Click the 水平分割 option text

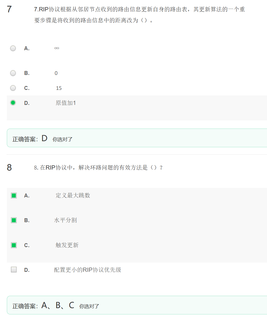(x=65, y=220)
